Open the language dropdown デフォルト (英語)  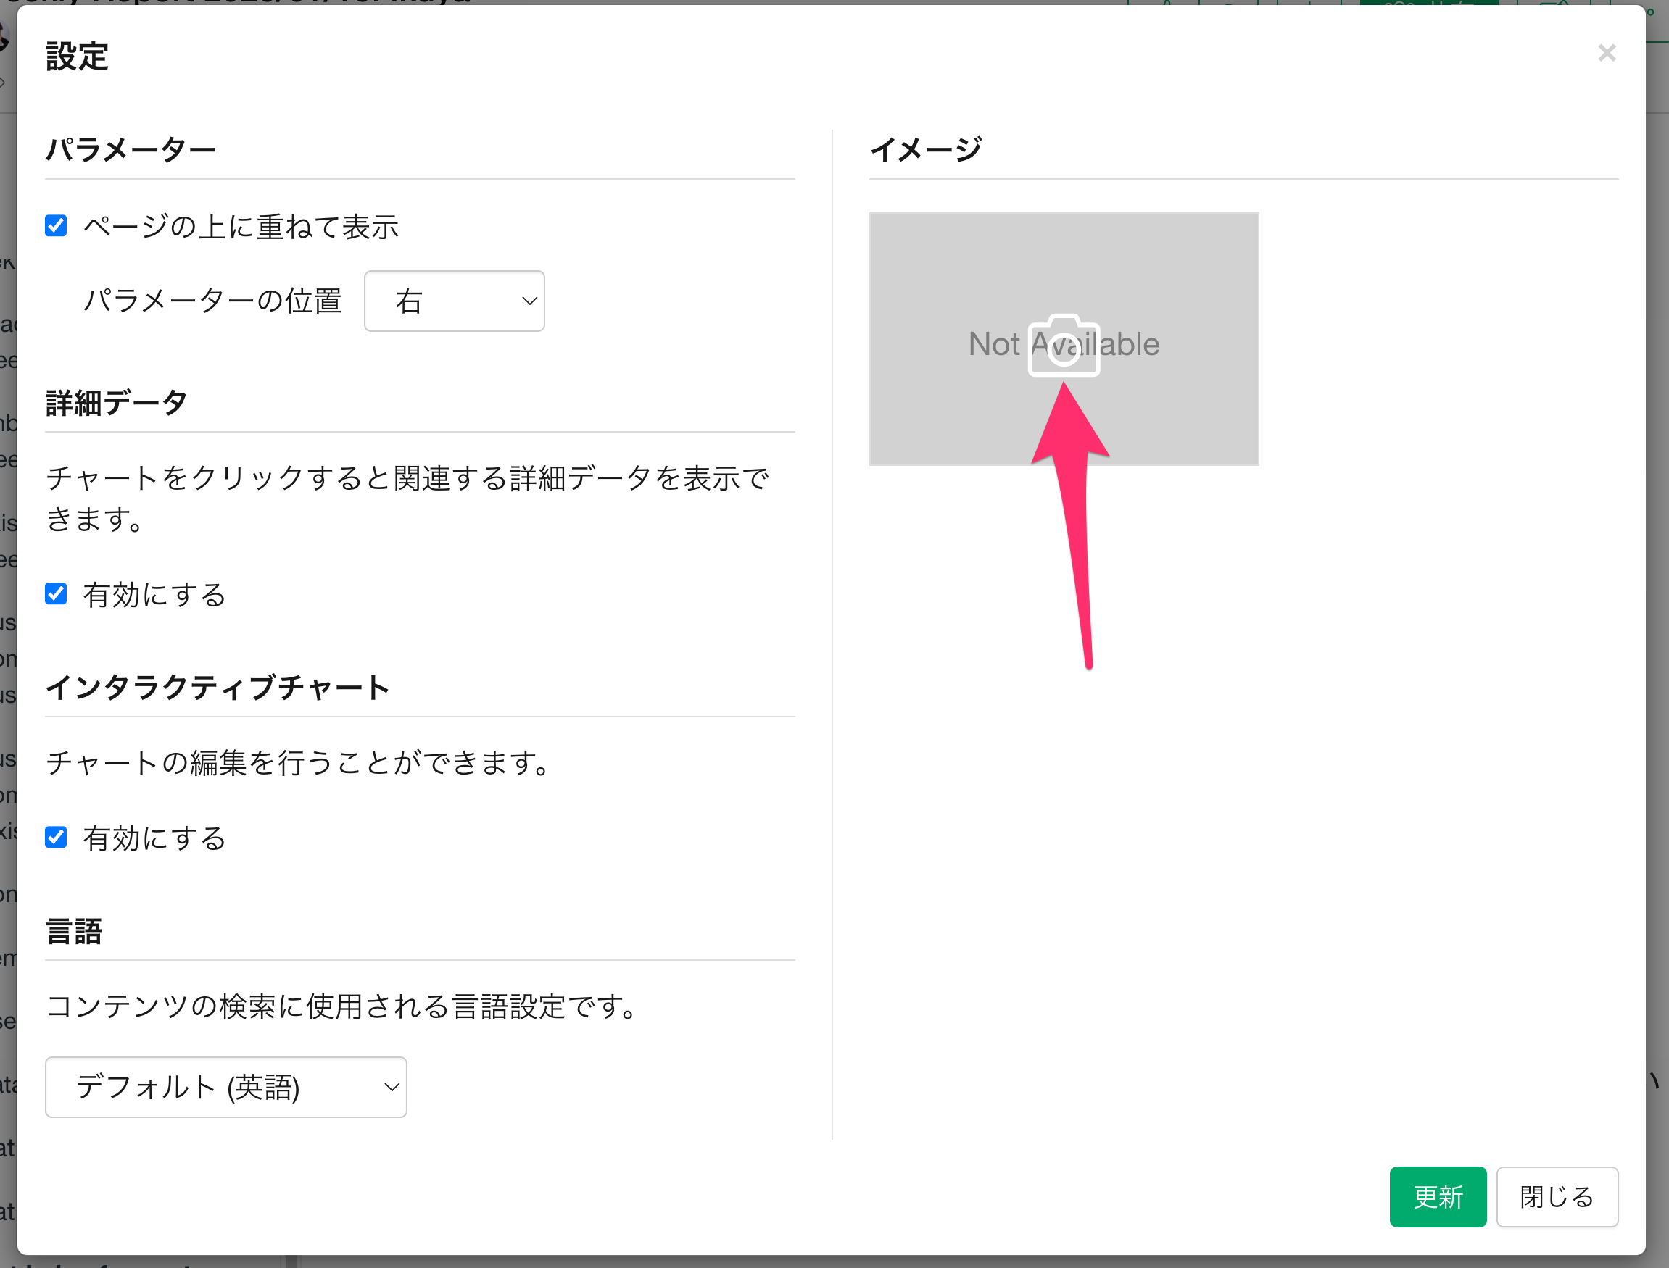(225, 1087)
